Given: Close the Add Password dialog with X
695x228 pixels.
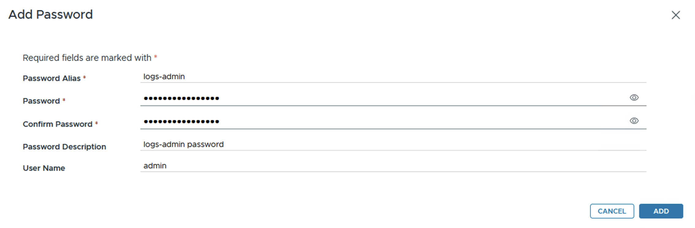Looking at the screenshot, I should pyautogui.click(x=675, y=15).
